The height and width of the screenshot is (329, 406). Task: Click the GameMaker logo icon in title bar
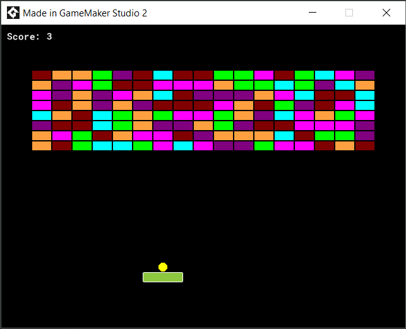tap(13, 13)
